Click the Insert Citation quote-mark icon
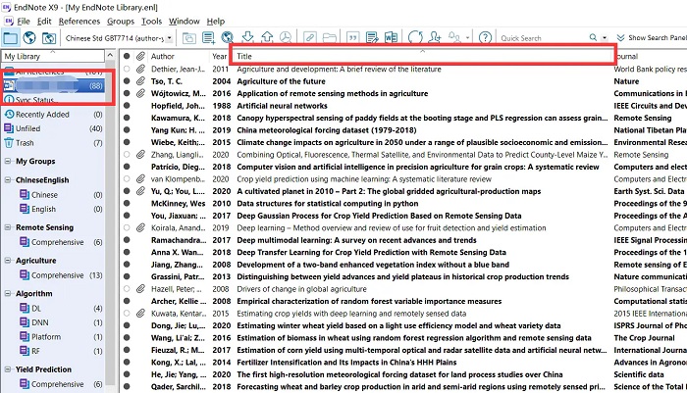 pos(352,37)
